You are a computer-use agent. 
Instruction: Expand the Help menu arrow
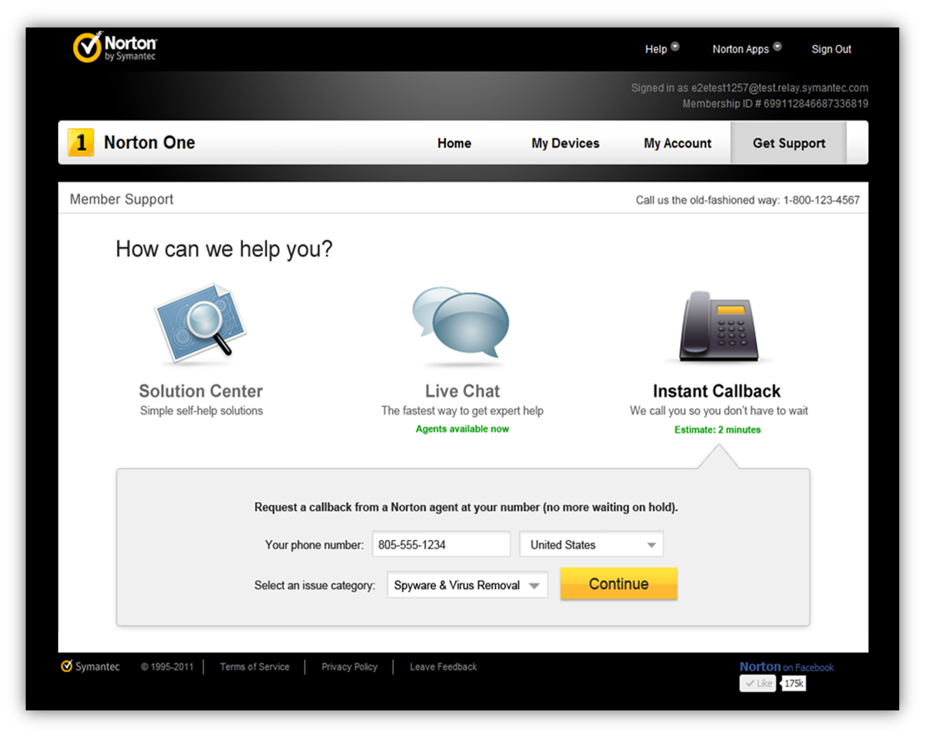[675, 47]
